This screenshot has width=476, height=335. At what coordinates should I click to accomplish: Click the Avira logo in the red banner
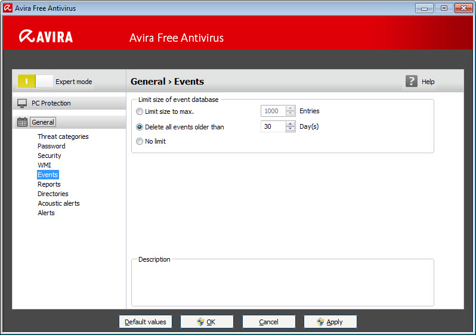tap(46, 37)
